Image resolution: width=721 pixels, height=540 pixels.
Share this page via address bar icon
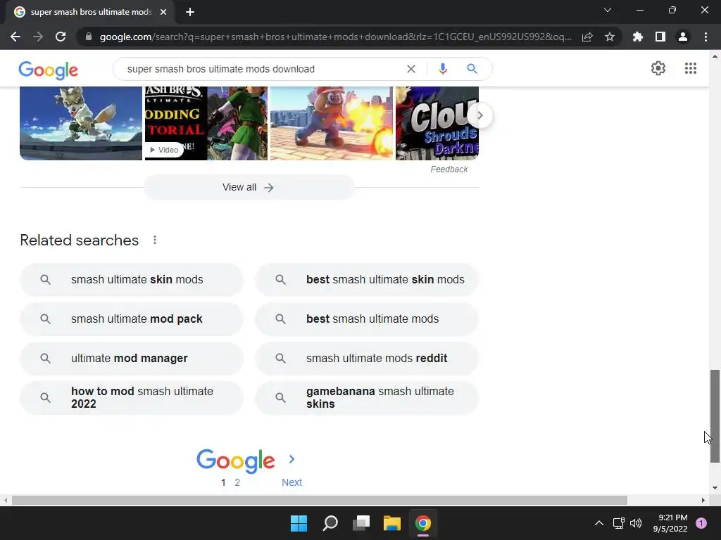[587, 37]
